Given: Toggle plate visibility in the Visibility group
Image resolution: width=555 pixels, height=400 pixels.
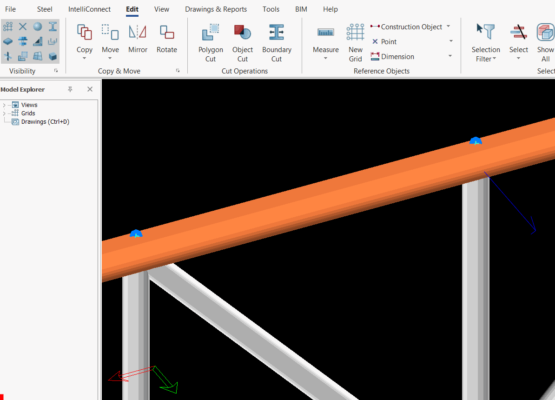Looking at the screenshot, I should pyautogui.click(x=8, y=41).
